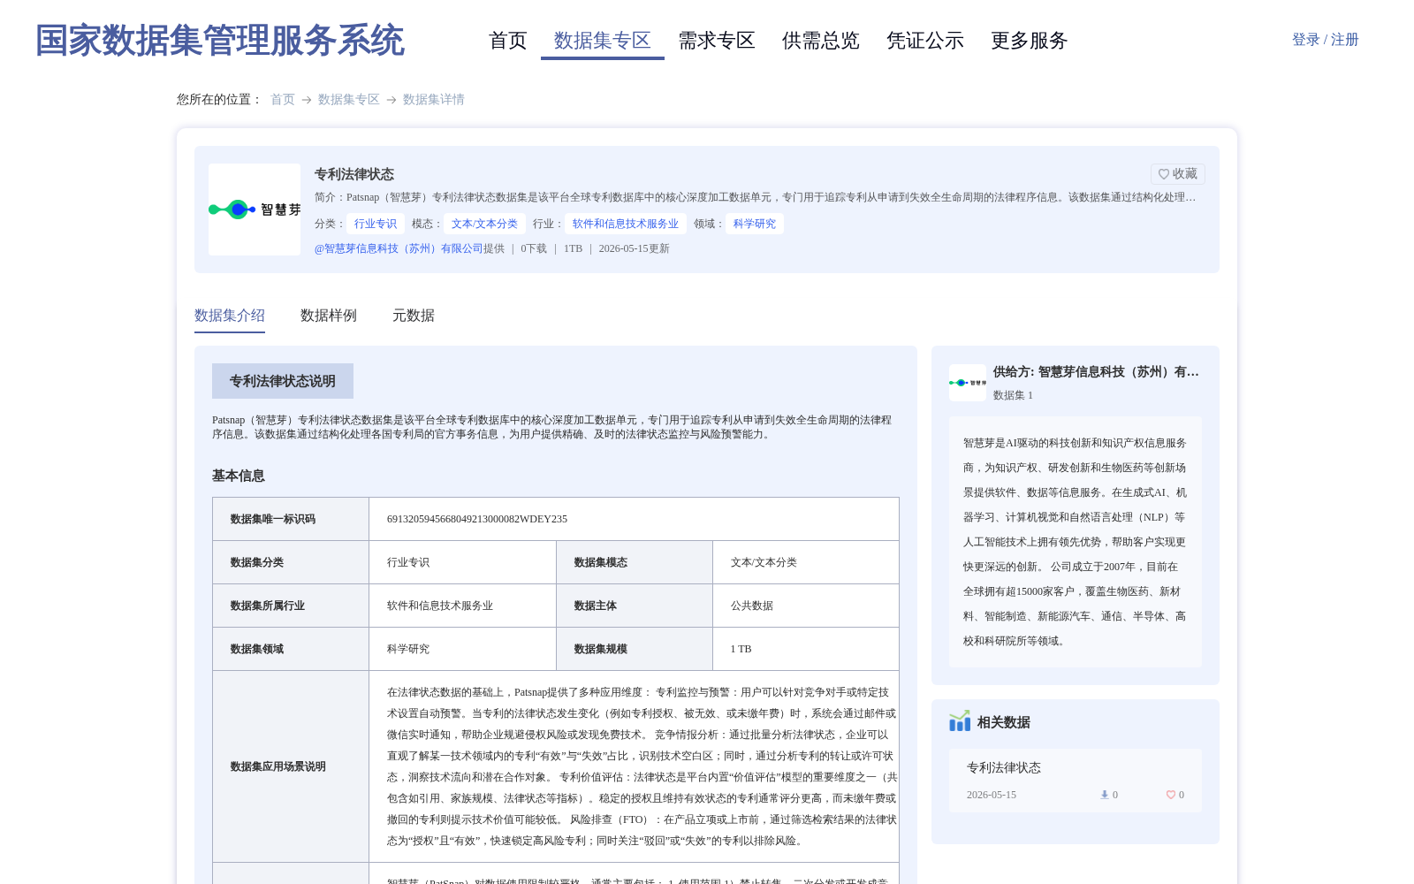Click the 相关数据 chart icon

pos(960,721)
